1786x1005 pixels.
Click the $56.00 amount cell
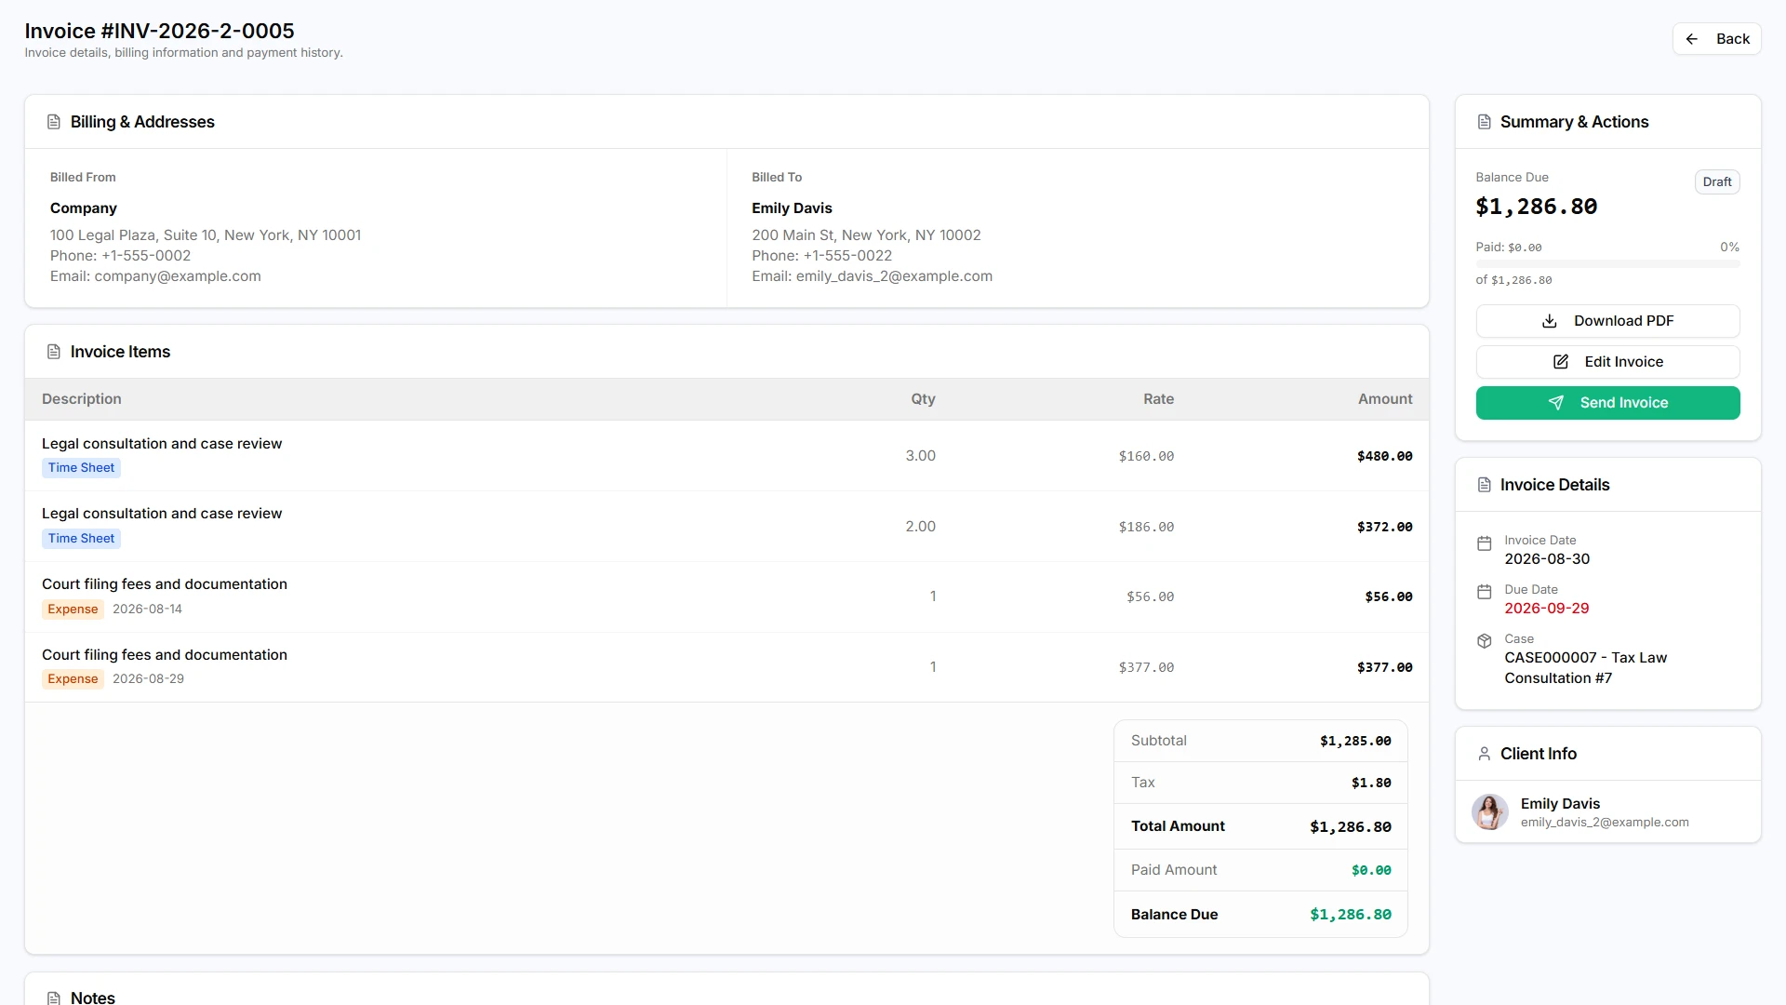(x=1389, y=596)
